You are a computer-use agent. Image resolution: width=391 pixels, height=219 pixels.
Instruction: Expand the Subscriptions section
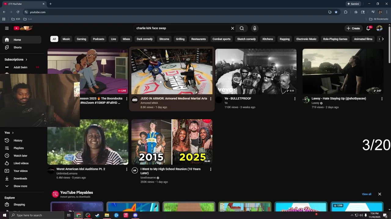point(16,60)
